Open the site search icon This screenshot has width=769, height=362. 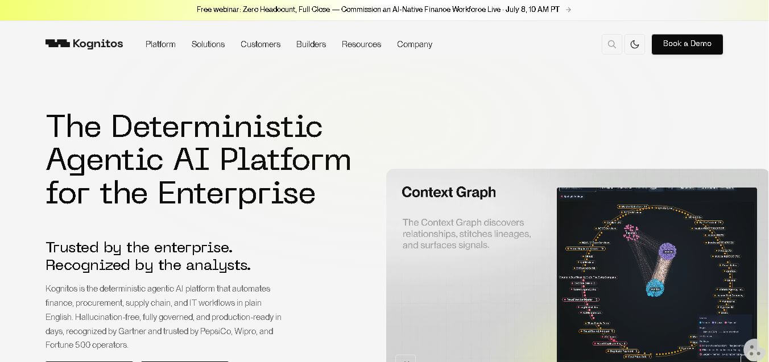tap(612, 44)
